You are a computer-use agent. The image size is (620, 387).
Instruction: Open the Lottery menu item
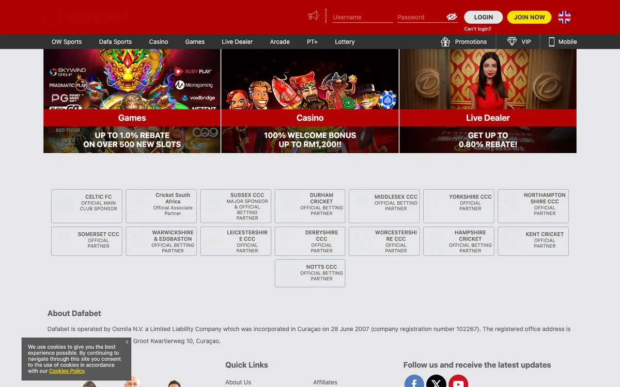pos(345,42)
